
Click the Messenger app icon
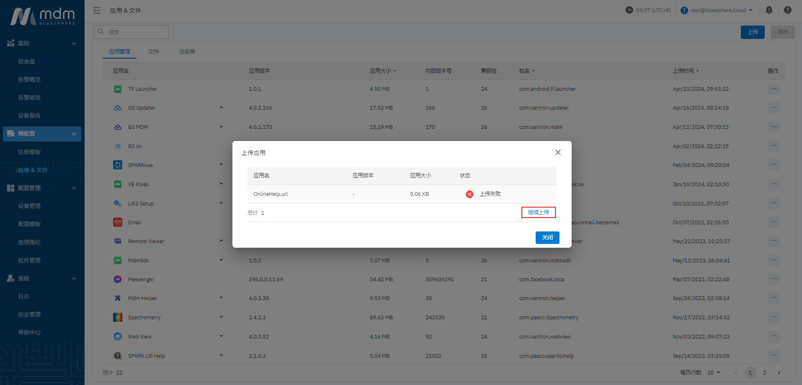[118, 279]
